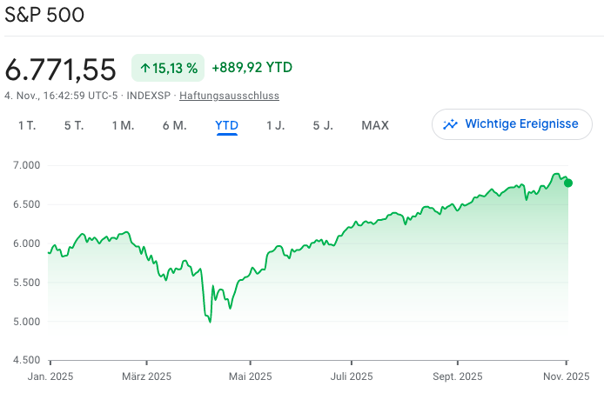
Task: Click the up arrow icon in percent badge
Action: pos(144,68)
